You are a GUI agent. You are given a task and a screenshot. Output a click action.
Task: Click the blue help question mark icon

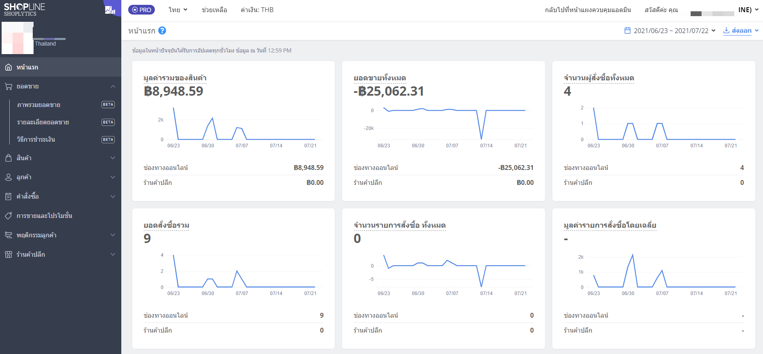tap(162, 31)
